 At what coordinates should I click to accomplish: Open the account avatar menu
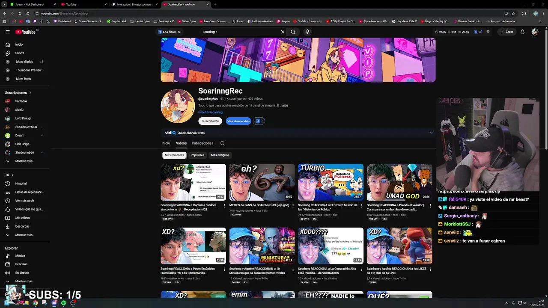[534, 32]
